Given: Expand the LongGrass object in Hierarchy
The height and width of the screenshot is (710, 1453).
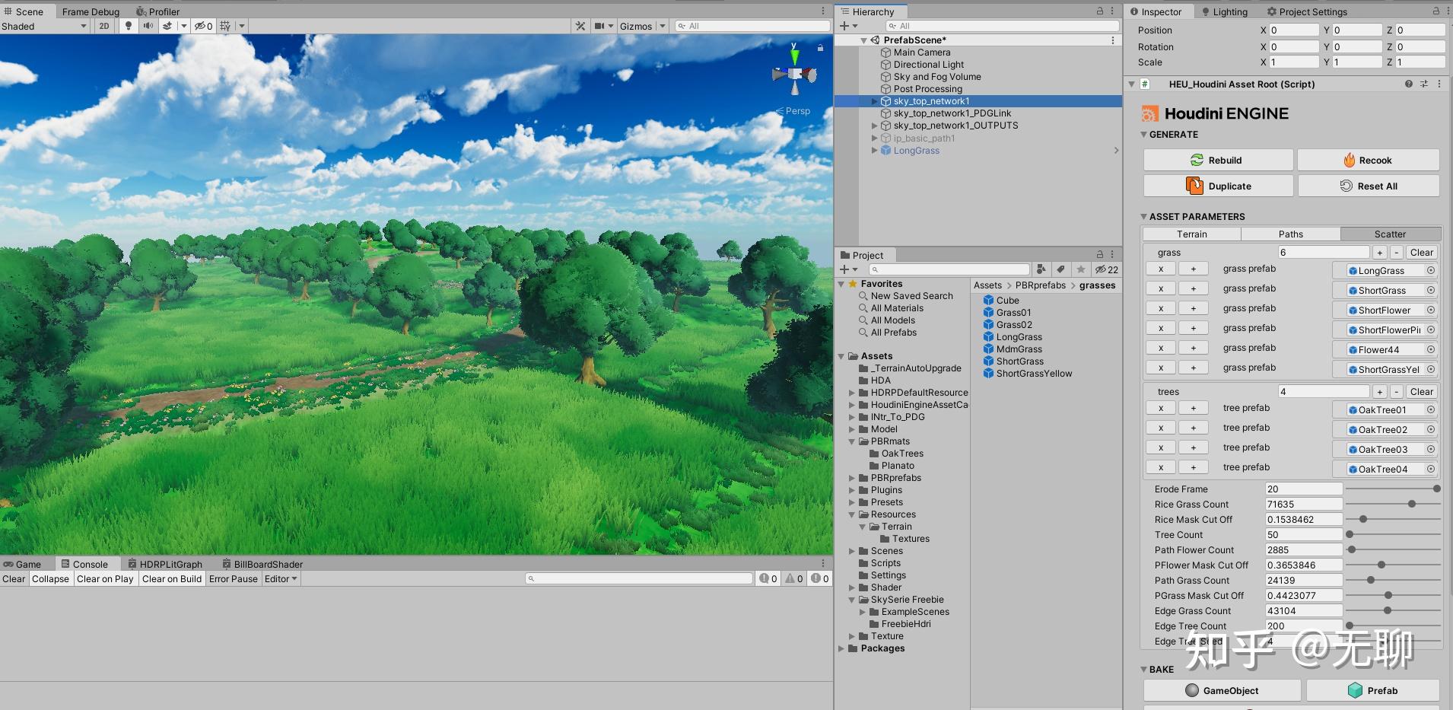Looking at the screenshot, I should (x=875, y=150).
